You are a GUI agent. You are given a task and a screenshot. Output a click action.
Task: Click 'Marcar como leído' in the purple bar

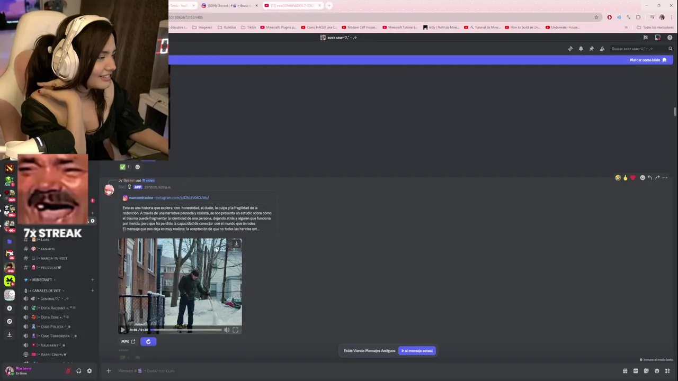pyautogui.click(x=648, y=60)
